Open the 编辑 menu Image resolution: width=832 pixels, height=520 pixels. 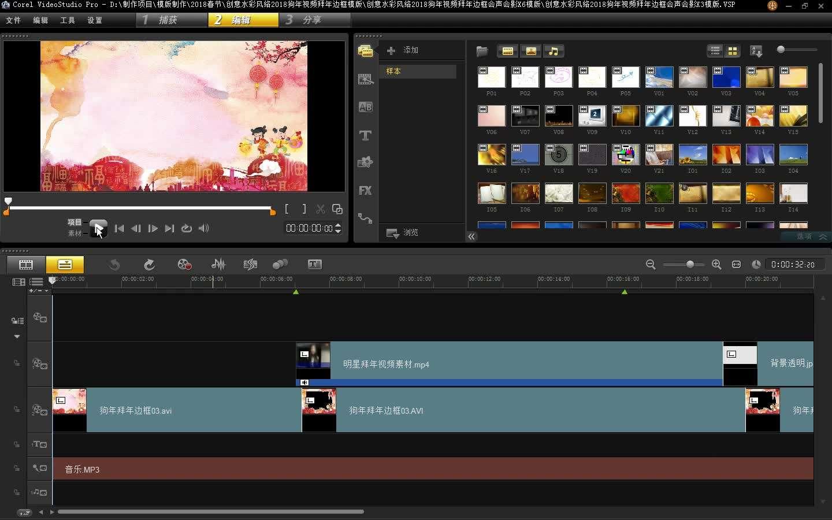click(x=40, y=20)
